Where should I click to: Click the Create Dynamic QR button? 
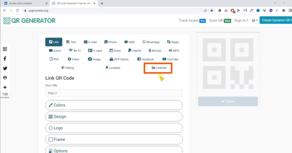point(276,20)
